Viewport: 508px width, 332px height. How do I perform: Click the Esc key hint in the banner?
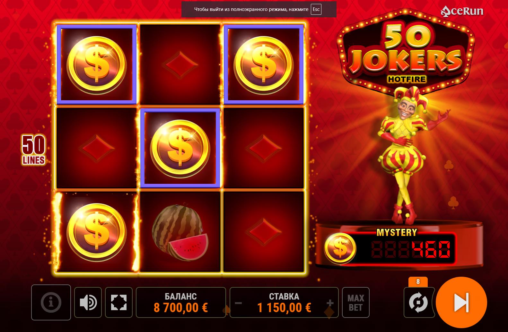[316, 9]
